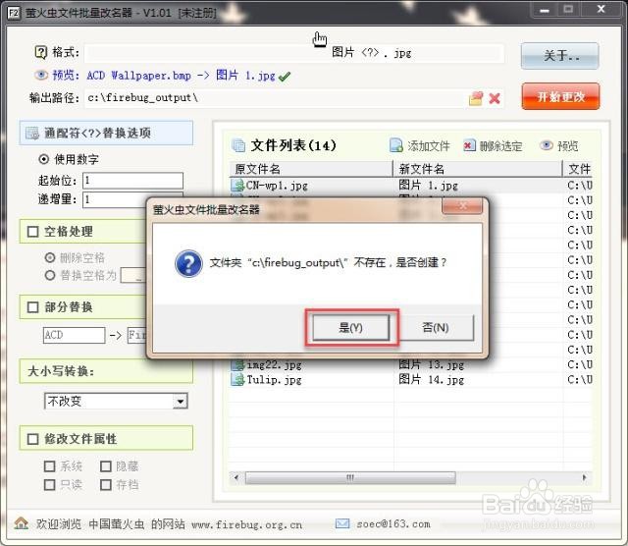
Task: Select the CN-wp1.jpg file row
Action: [x=410, y=186]
